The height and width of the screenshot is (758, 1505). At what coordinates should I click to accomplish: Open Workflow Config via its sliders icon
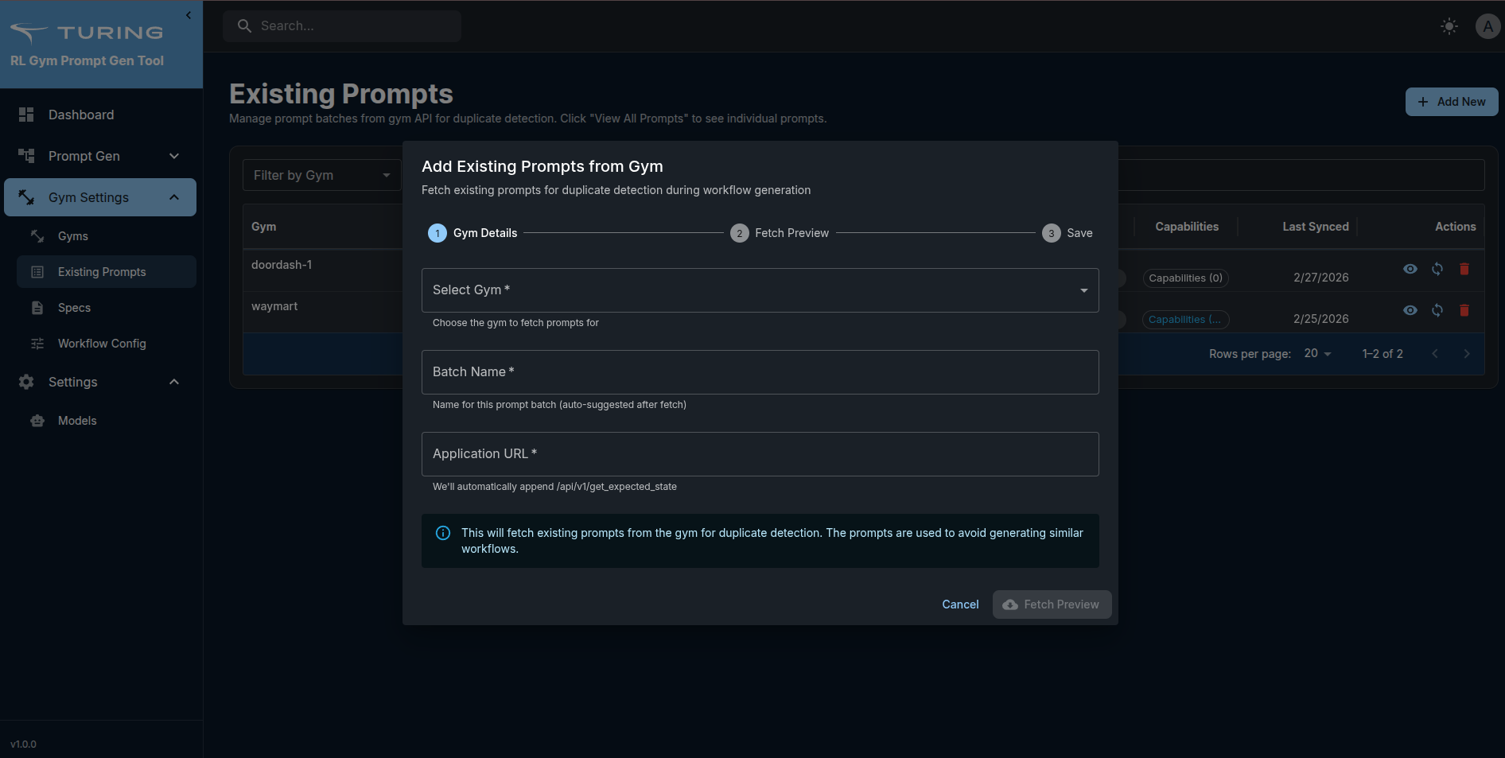point(37,343)
